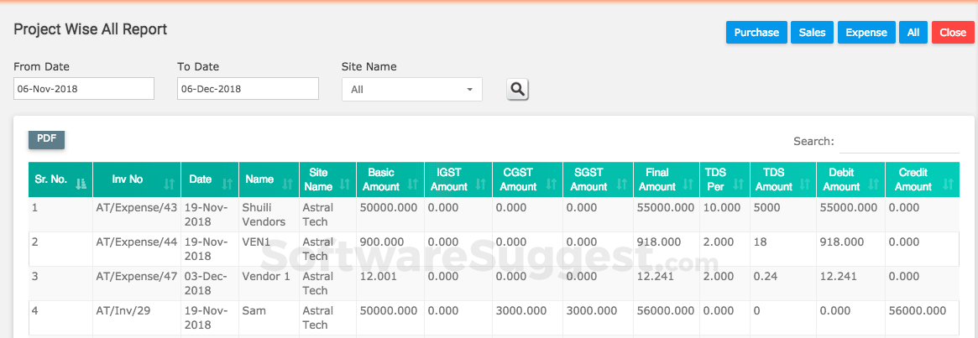Image resolution: width=978 pixels, height=338 pixels.
Task: Click the magnifying glass search icon
Action: 518,89
